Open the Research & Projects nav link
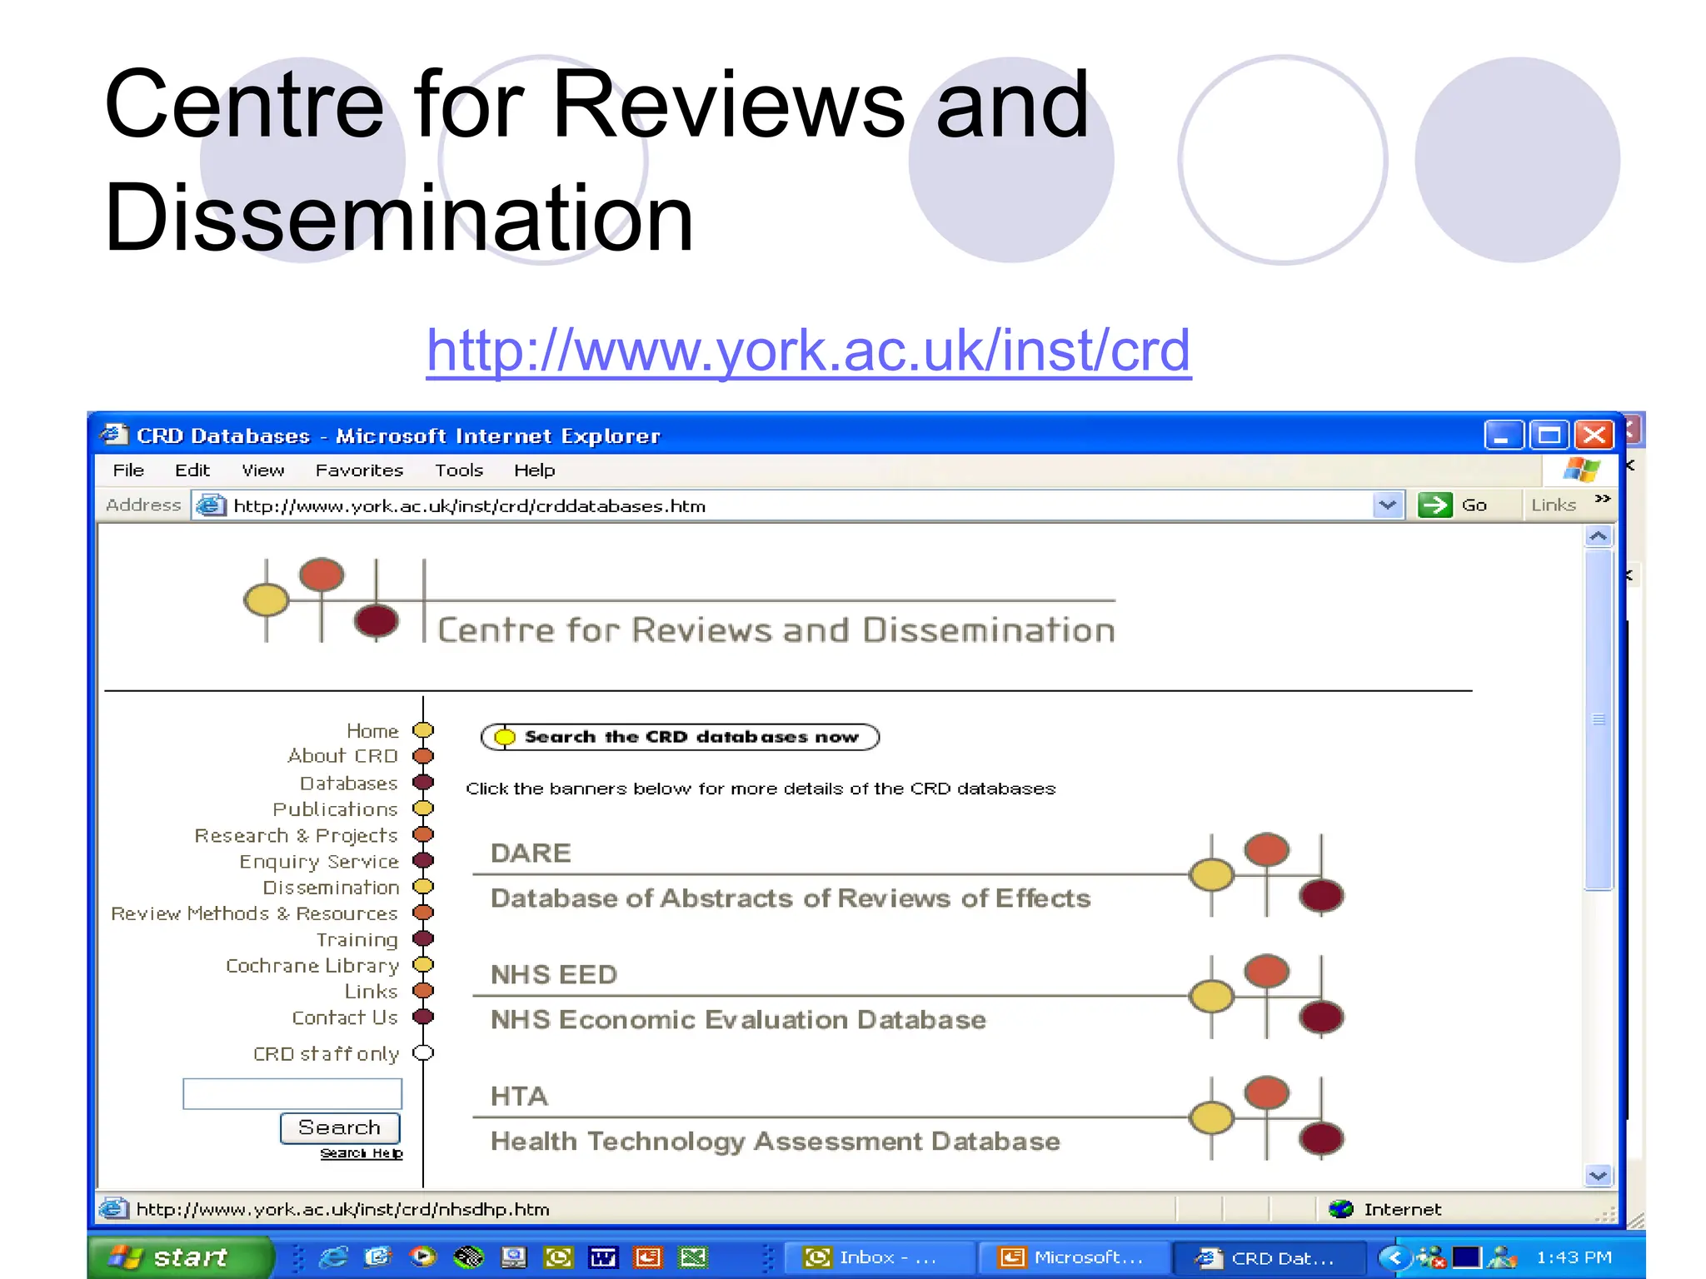The width and height of the screenshot is (1706, 1279). click(x=296, y=835)
